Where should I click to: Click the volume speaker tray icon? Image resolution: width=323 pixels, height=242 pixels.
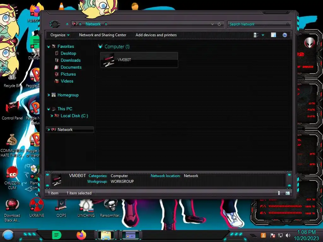[288, 235]
